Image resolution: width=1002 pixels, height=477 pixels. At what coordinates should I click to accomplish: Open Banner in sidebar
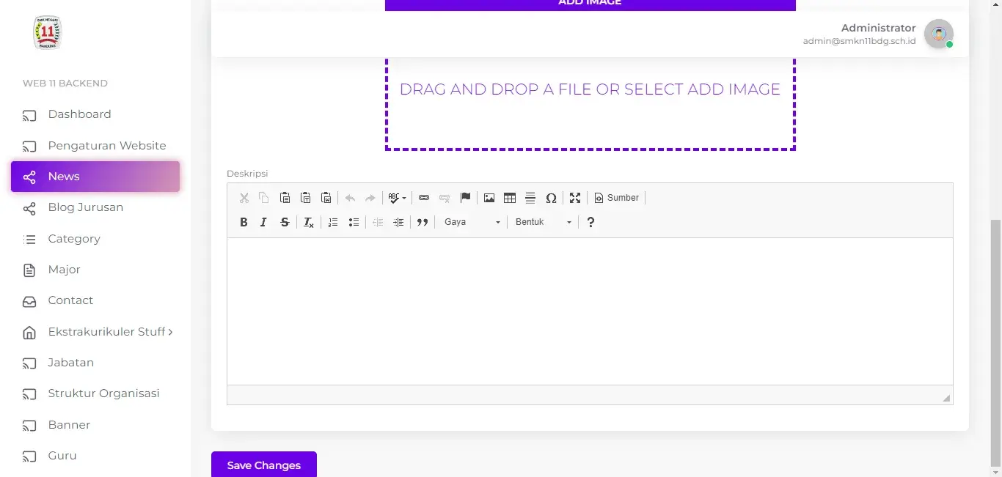tap(95, 425)
